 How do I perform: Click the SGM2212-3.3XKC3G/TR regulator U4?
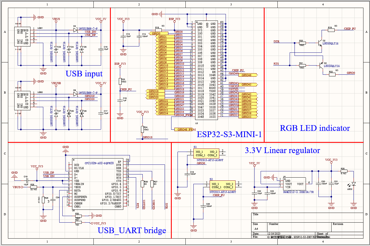295,184
